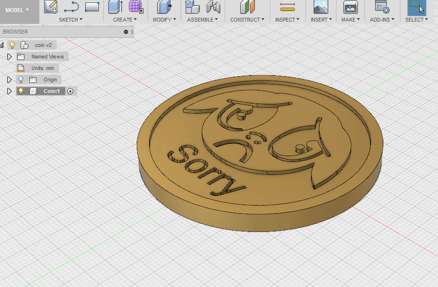Toggle visibility lightbulb for coin v2

(x=12, y=45)
